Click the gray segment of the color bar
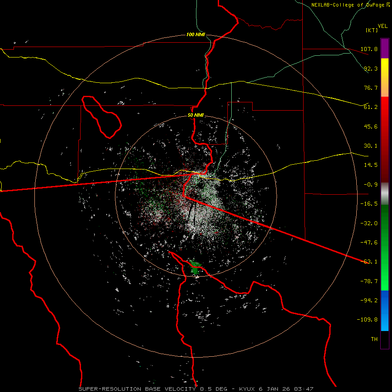This screenshot has height=392, width=392. pyautogui.click(x=385, y=194)
